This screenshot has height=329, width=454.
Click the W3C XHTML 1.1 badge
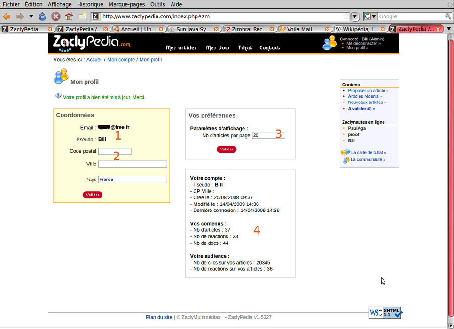(385, 313)
